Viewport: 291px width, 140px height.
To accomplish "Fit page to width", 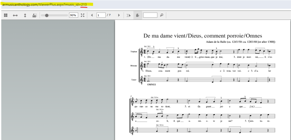I will tap(15, 16).
